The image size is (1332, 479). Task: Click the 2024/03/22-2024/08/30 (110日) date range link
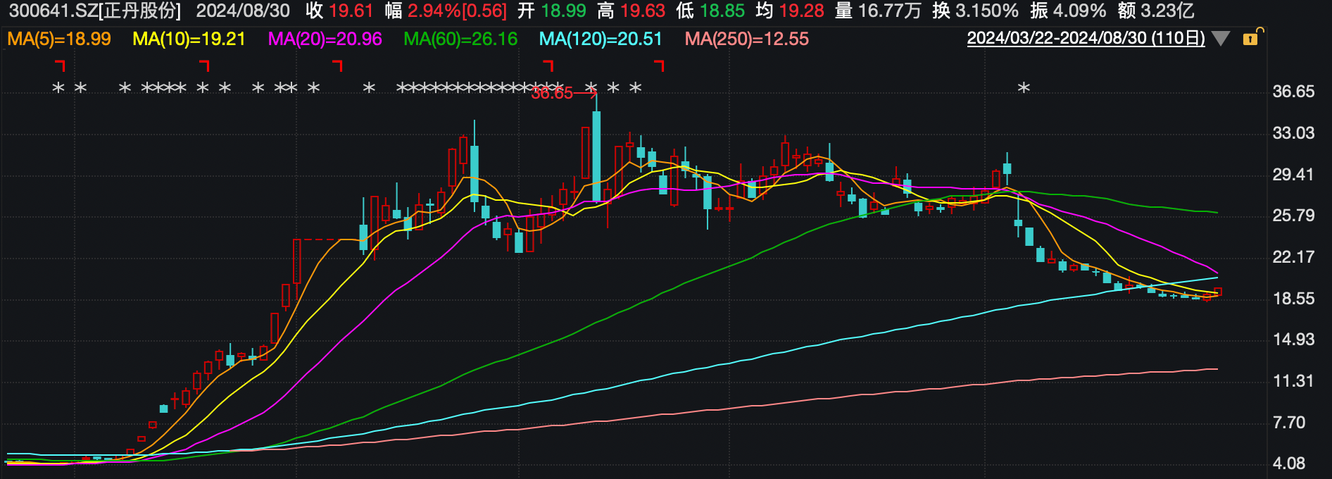(1086, 38)
